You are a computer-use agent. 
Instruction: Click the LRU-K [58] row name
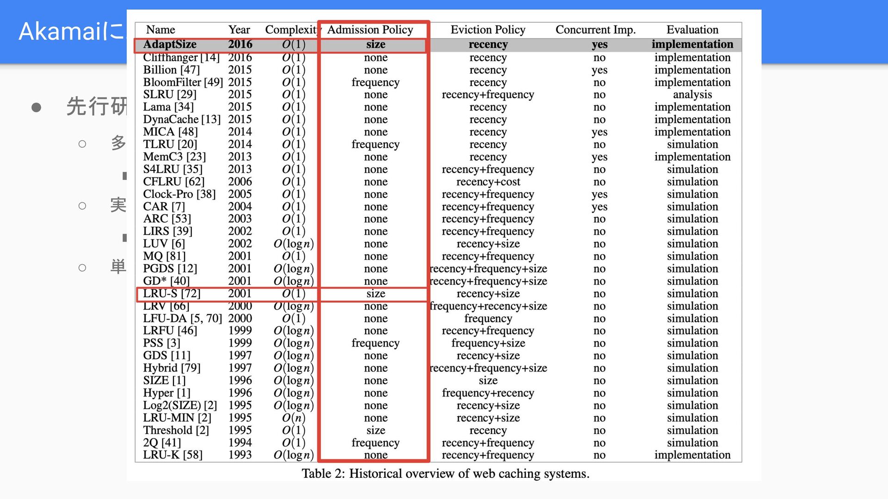[x=173, y=455]
